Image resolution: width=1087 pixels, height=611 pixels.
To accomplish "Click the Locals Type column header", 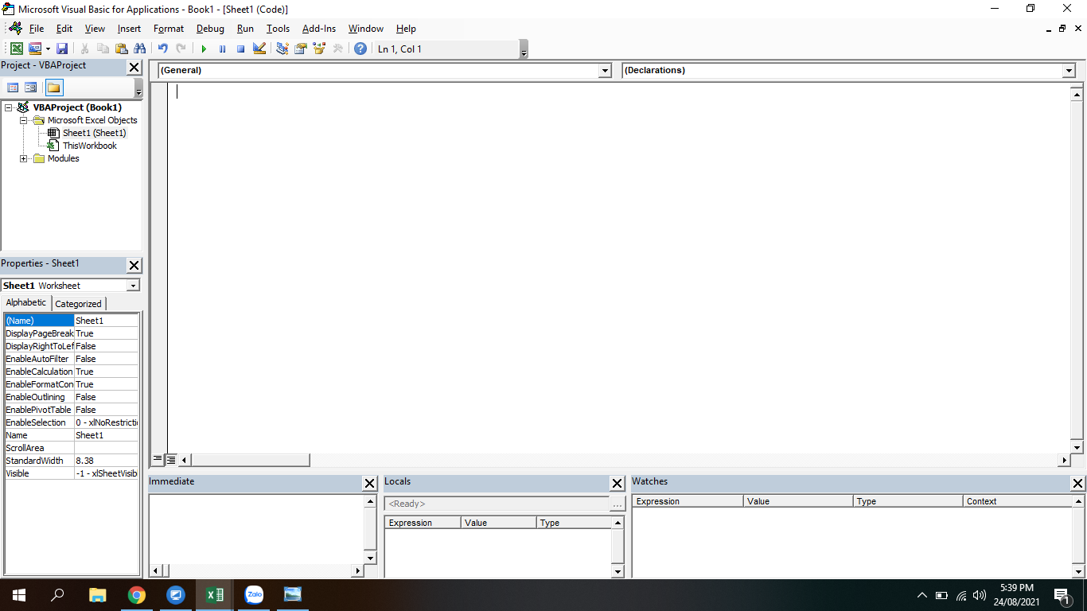I will (574, 523).
